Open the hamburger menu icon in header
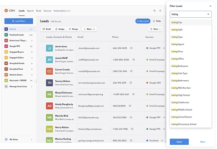Image resolution: width=217 pixels, height=149 pixels. [x=160, y=11]
